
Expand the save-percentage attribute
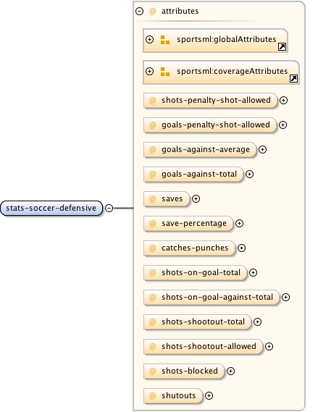point(239,223)
